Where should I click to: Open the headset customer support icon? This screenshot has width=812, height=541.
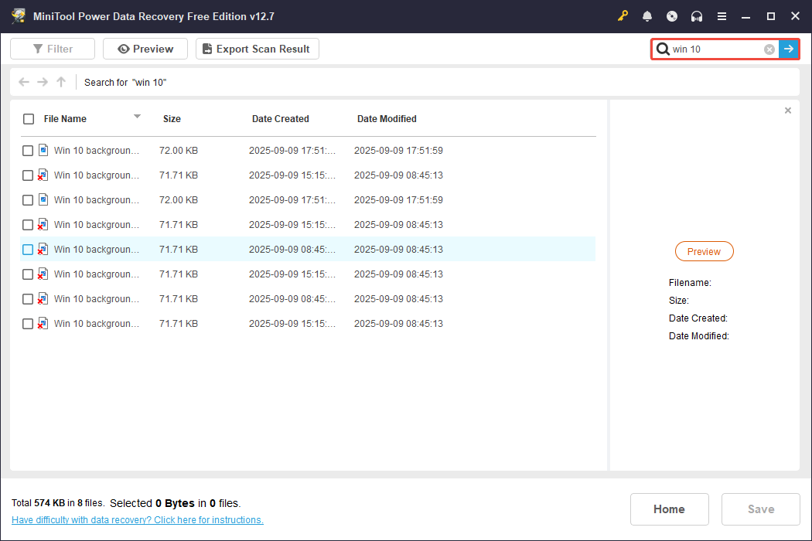(696, 15)
